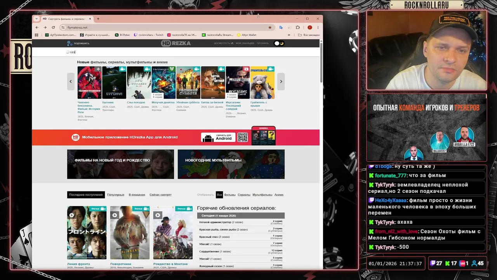Show more bookmarks via the double chevron
The width and height of the screenshot is (497, 280).
click(x=289, y=35)
